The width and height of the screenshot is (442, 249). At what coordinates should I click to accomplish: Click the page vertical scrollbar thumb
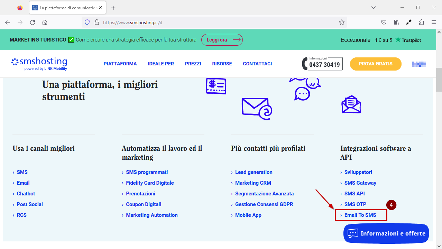point(439,80)
